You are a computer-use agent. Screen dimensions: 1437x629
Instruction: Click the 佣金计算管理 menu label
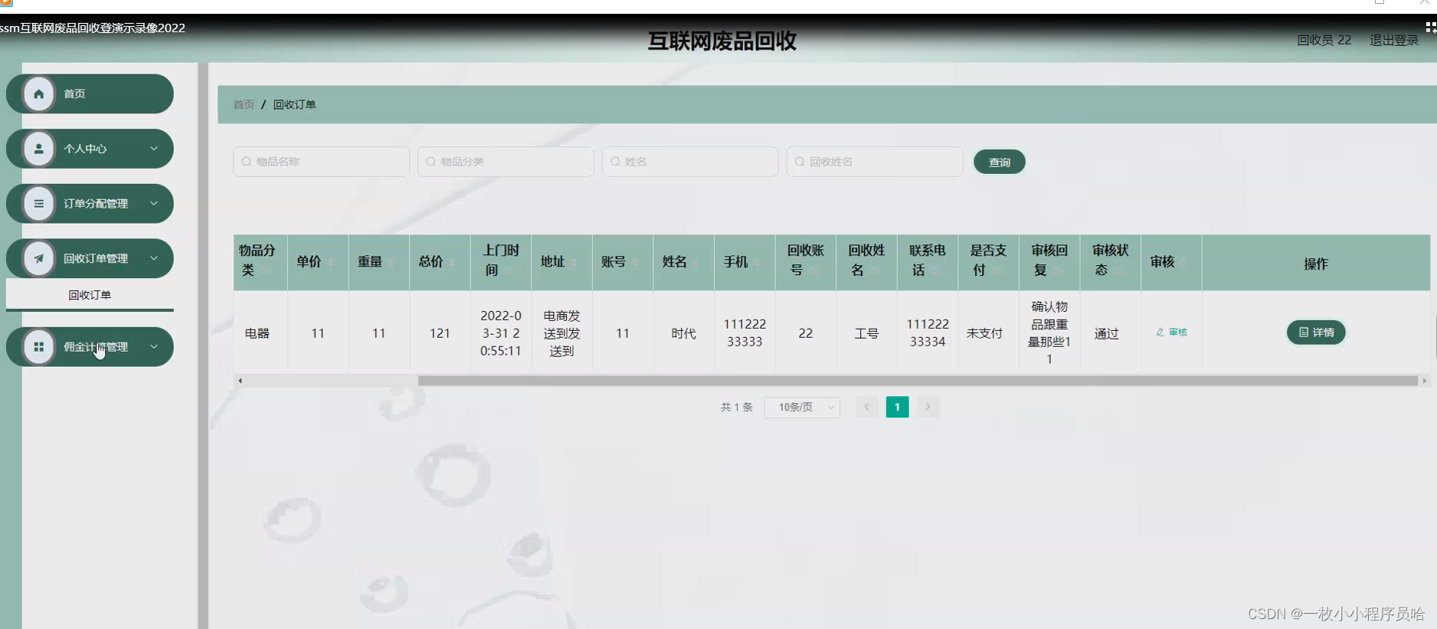pyautogui.click(x=96, y=347)
